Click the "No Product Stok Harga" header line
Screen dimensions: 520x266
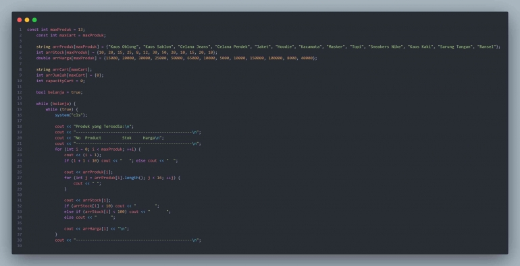click(x=109, y=137)
